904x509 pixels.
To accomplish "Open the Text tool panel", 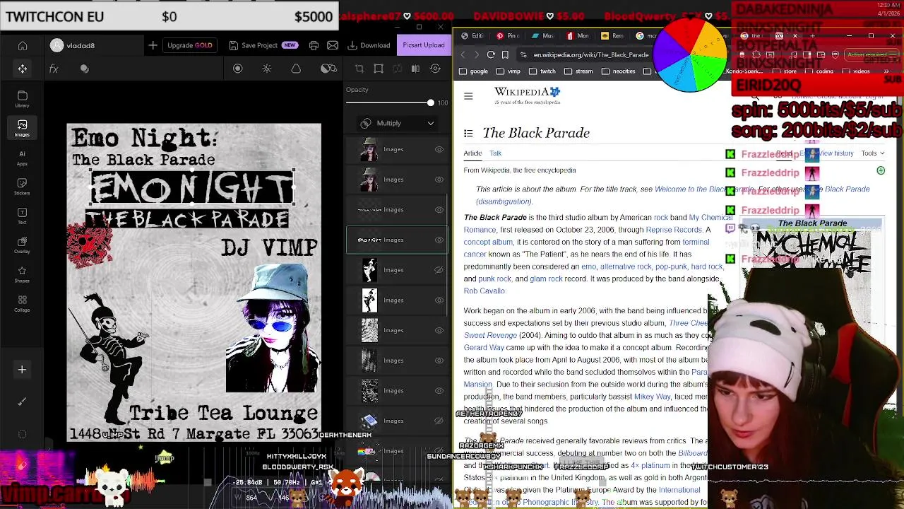I will click(x=23, y=216).
